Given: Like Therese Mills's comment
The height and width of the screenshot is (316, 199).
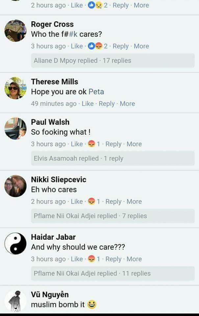Looking at the screenshot, I should [x=87, y=104].
